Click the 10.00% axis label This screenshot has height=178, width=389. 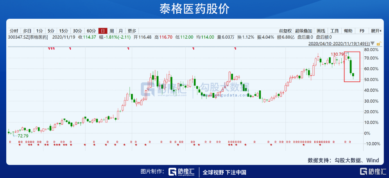(x=371, y=122)
